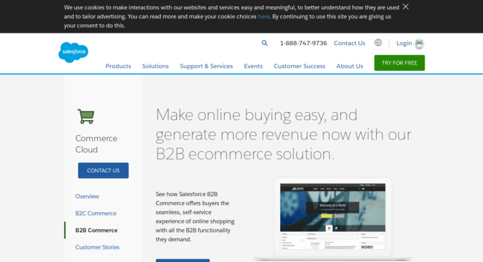Screen dimensions: 483x262
Task: Open the Contact Us link in header
Action: pyautogui.click(x=349, y=43)
